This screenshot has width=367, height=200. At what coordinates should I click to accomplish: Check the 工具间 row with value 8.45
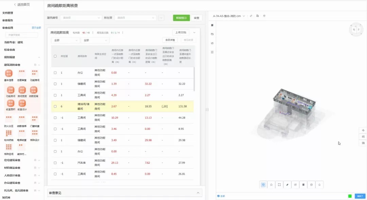(x=55, y=174)
